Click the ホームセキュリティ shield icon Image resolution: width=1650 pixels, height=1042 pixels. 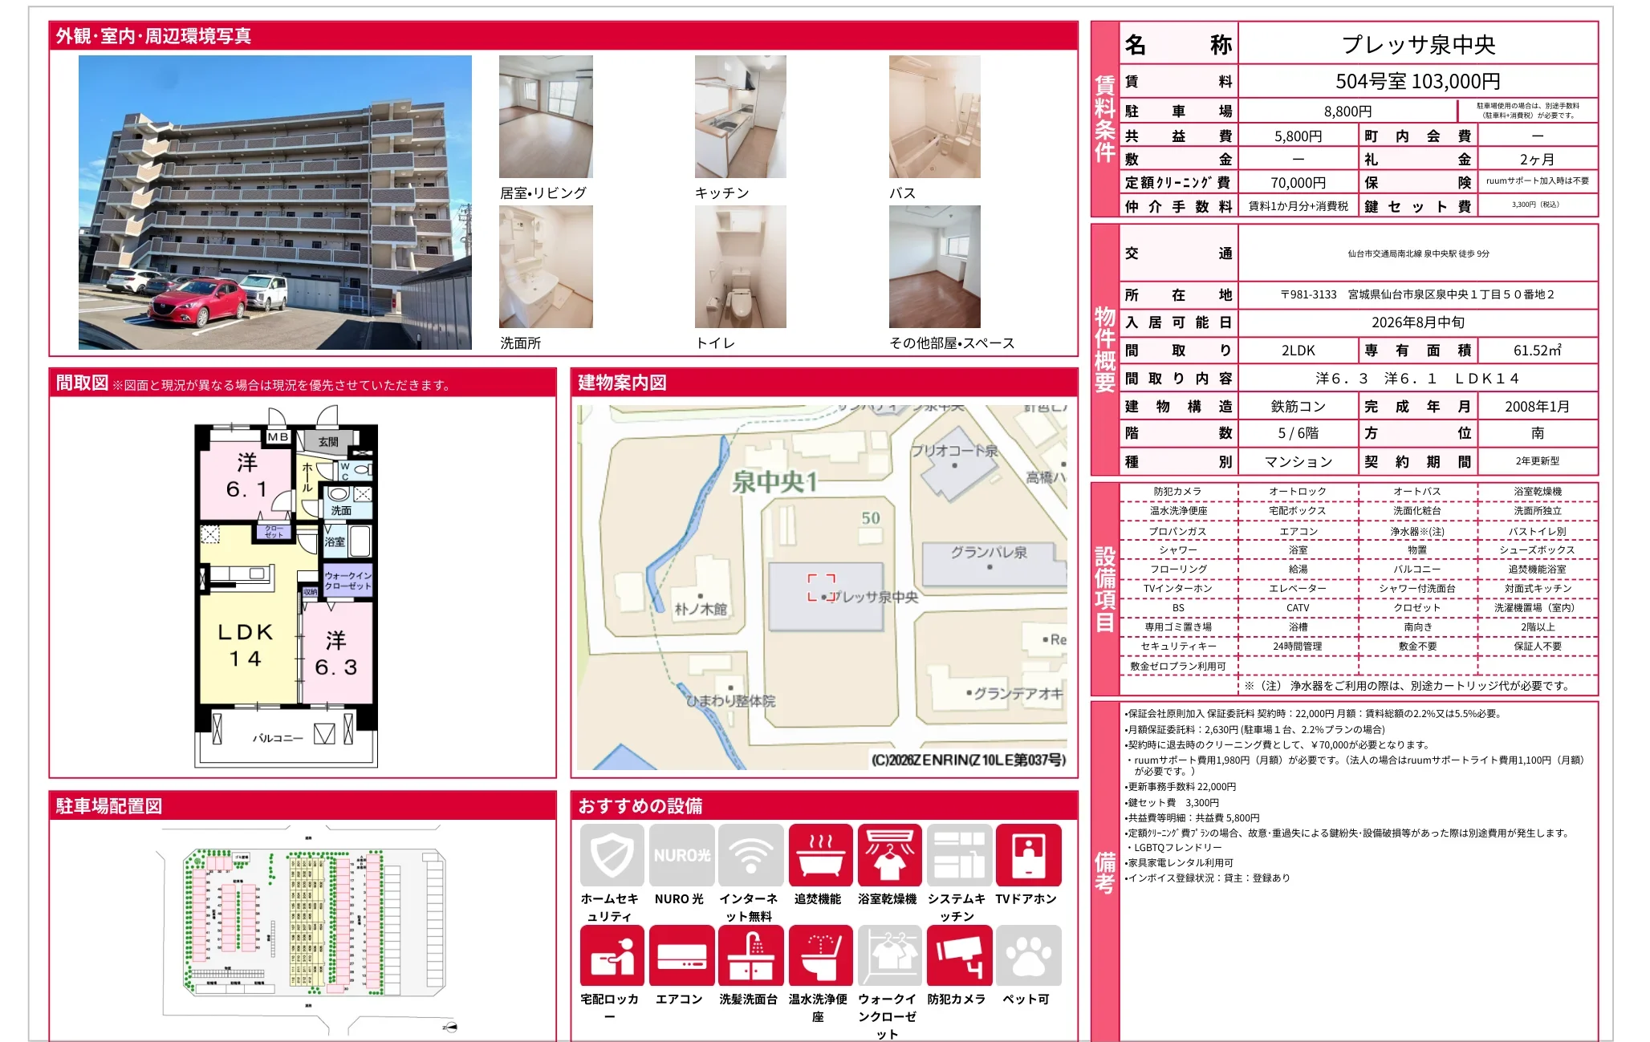click(612, 854)
